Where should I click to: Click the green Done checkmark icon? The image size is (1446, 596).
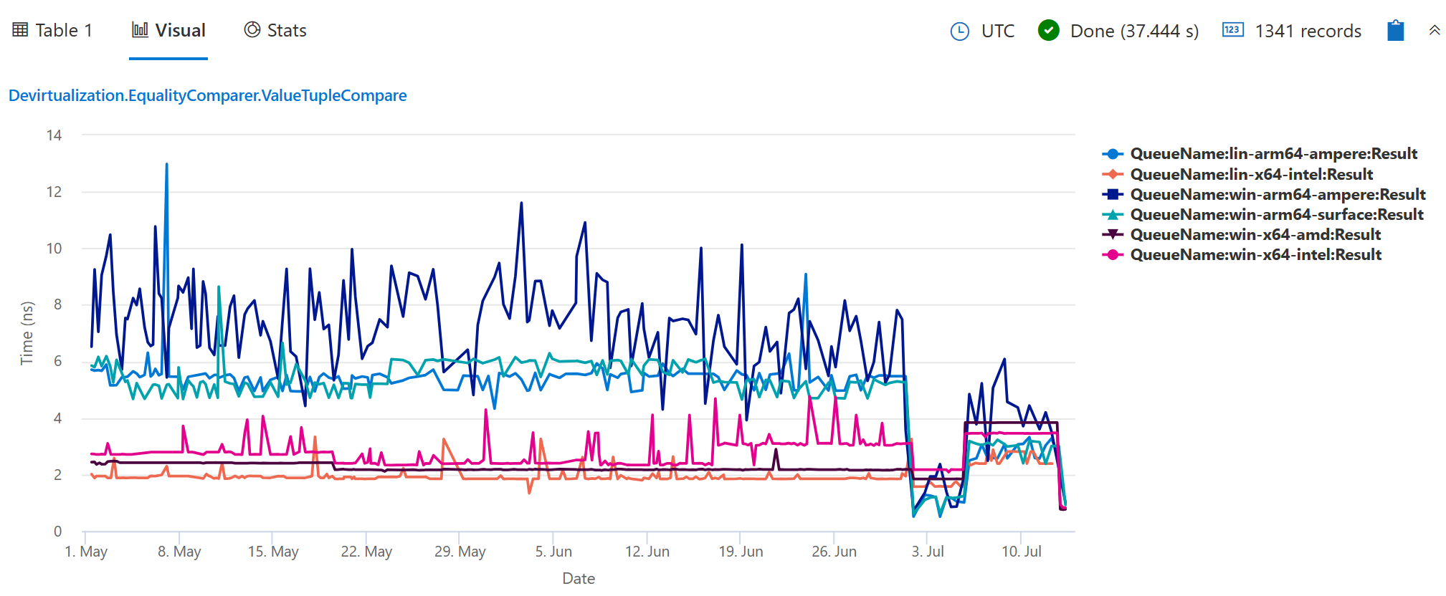(1049, 30)
